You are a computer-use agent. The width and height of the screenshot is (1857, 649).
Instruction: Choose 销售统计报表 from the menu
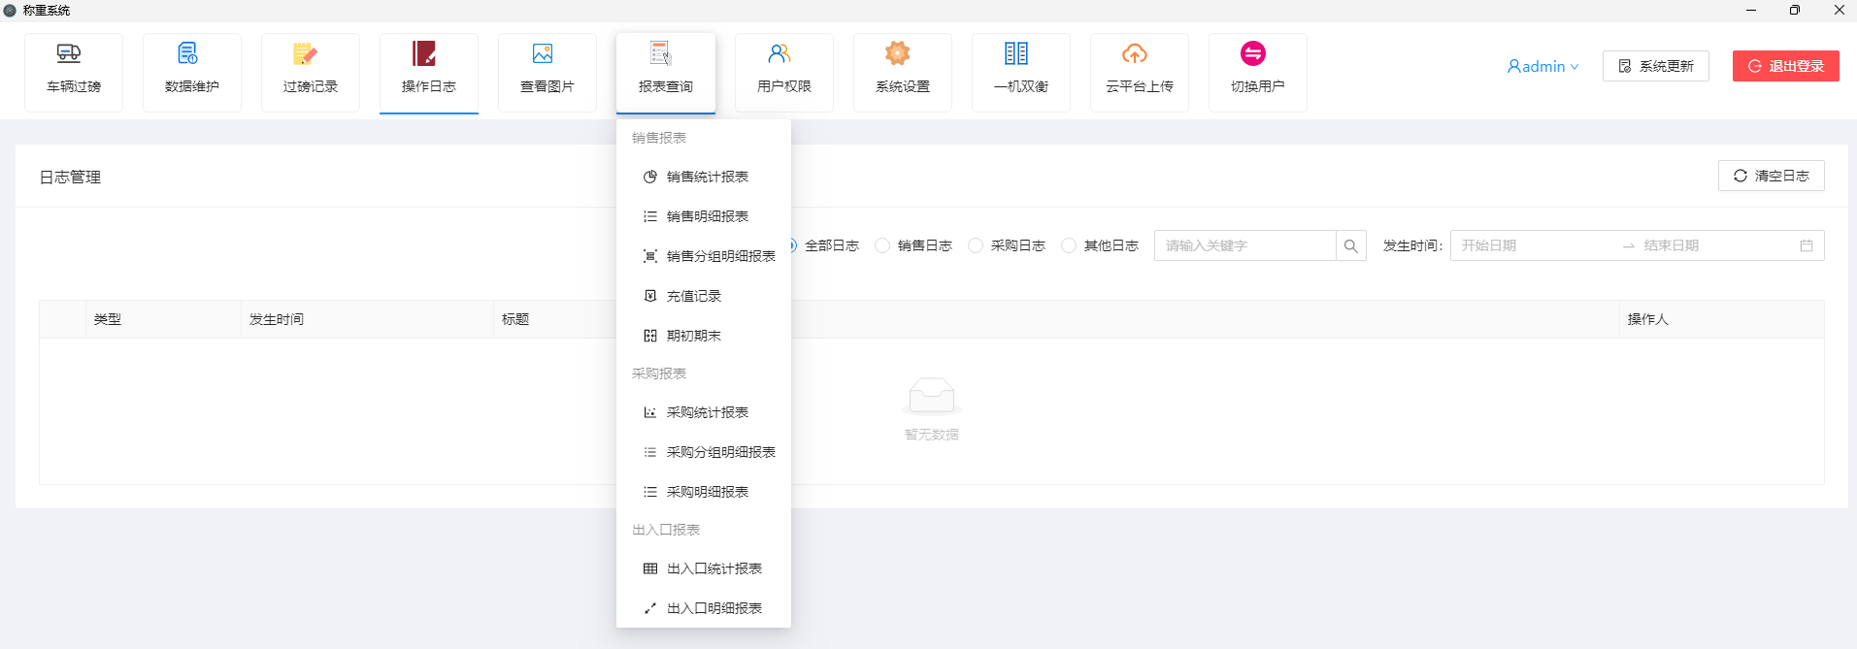click(x=707, y=177)
